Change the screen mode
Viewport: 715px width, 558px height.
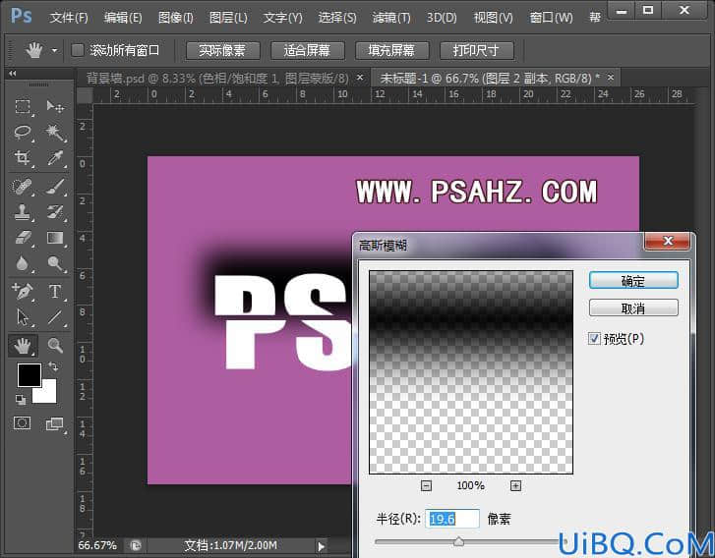55,423
